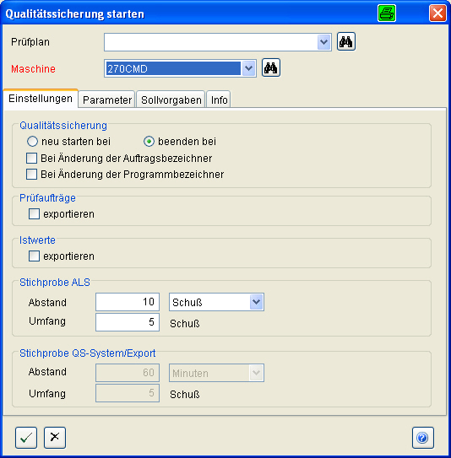Expand the Prüfplan dropdown list

(323, 42)
